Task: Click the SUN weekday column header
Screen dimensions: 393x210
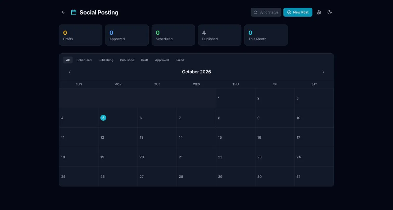Action: pos(79,84)
